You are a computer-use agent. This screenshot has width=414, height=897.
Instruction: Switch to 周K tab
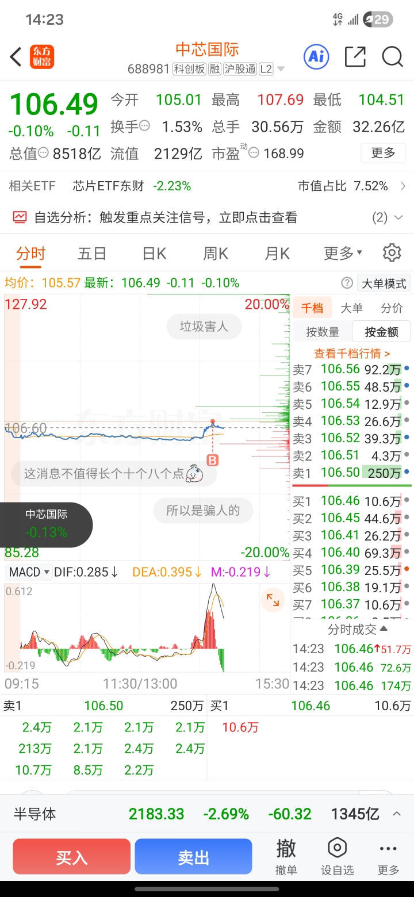216,253
